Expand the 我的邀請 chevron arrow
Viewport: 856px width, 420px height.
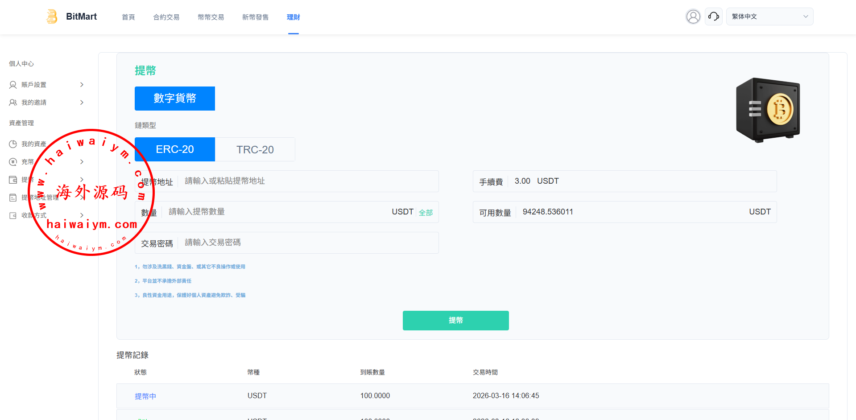click(x=82, y=103)
